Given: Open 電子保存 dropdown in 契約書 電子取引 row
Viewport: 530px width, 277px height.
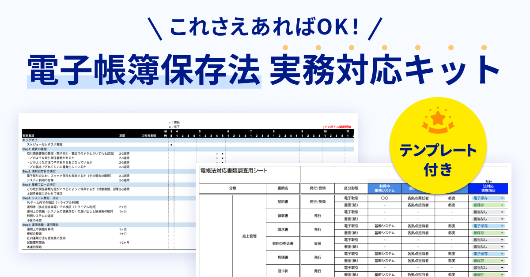Looking at the screenshot, I should tap(488, 198).
